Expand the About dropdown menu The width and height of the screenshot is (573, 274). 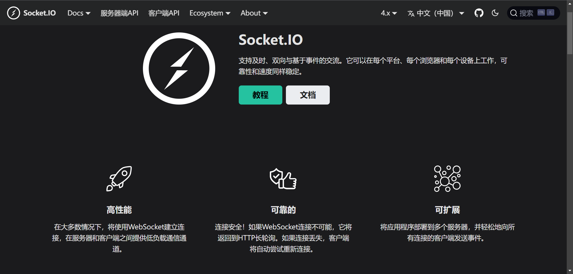(254, 13)
